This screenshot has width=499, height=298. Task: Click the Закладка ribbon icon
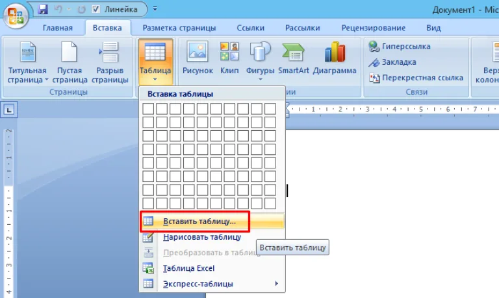pos(374,62)
